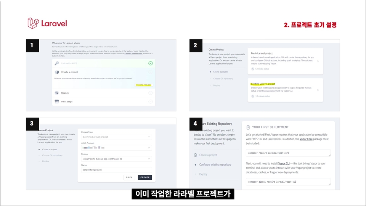
Task: Click the box icon beside Create a project
Action: pos(57,72)
